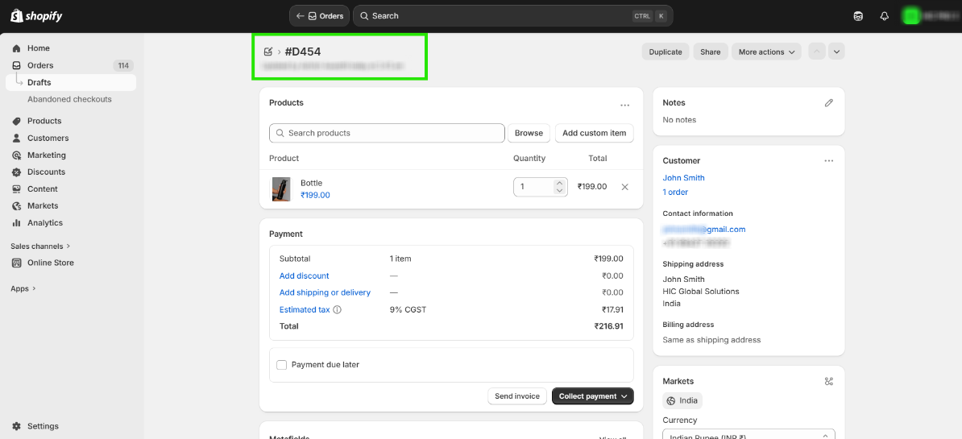Viewport: 962px width, 439px height.
Task: Remove Bottle with the X icon
Action: (x=624, y=187)
